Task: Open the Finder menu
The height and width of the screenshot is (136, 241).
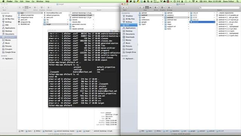Action: (9, 1)
